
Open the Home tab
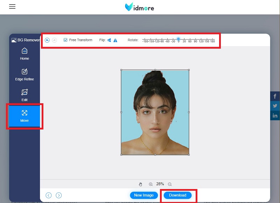[x=24, y=54]
